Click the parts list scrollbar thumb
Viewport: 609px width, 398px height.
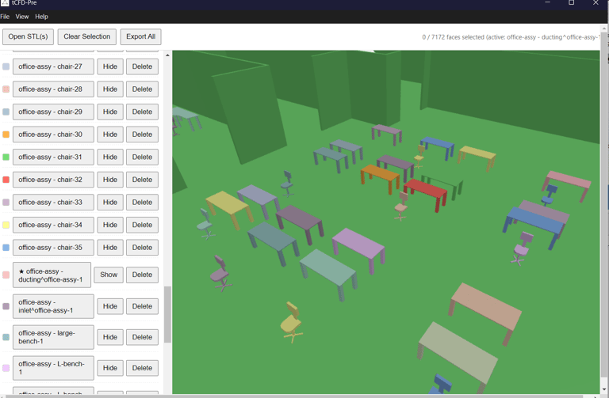167,314
